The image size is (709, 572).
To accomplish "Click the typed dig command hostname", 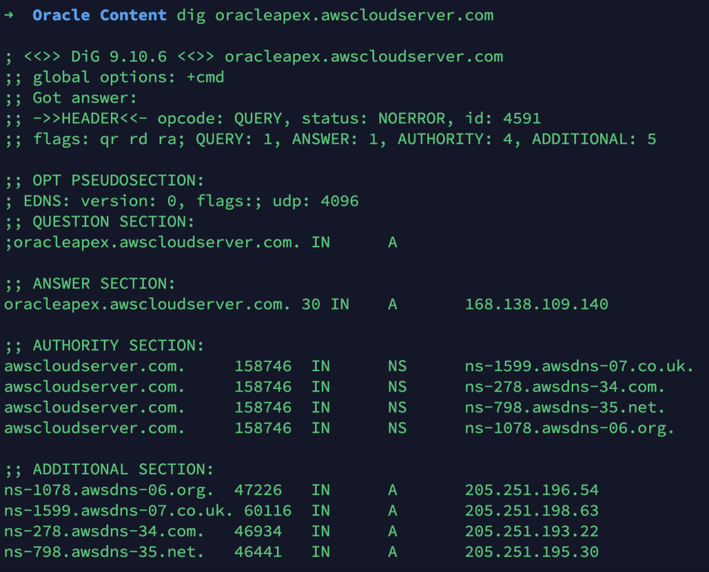I will 354,15.
